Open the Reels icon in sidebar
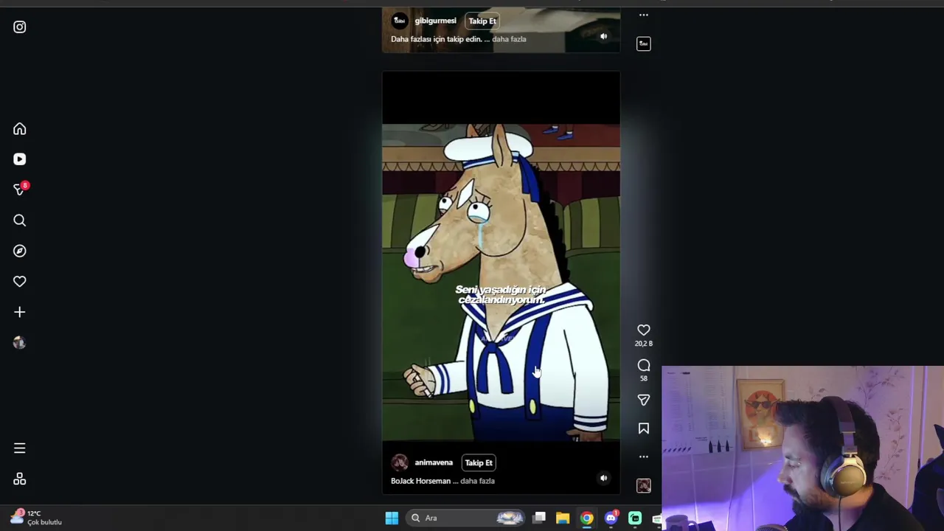The image size is (944, 531). [20, 159]
